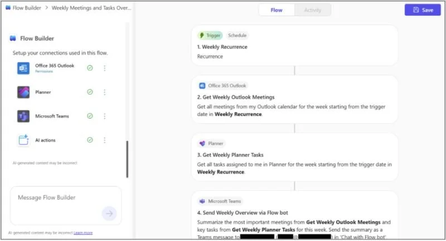Click the Flow Builder breadcrumb icon
446x241 pixels.
tap(8, 8)
